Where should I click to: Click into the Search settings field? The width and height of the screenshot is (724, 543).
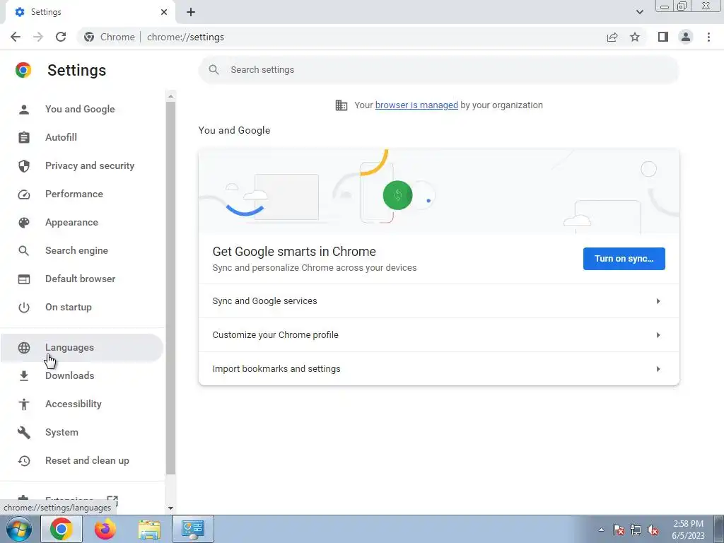click(x=438, y=70)
